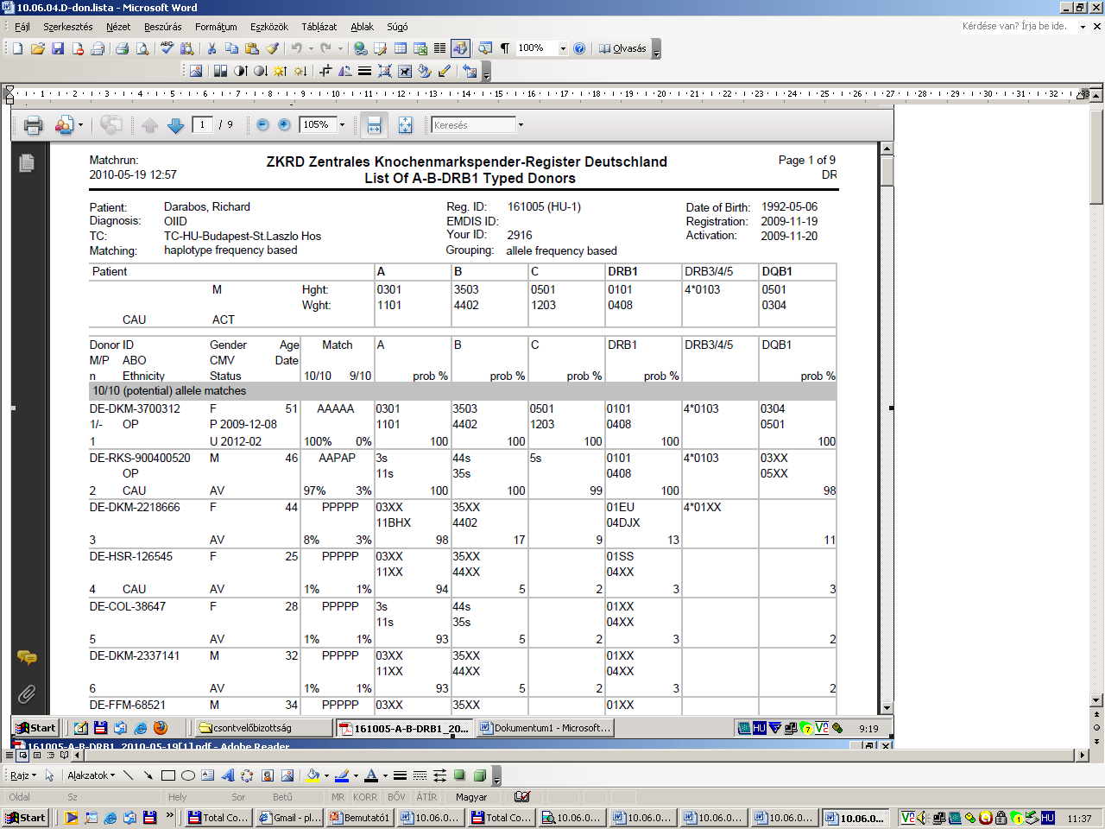Expand the Redo history dropdown arrow
Image resolution: width=1105 pixels, height=829 pixels.
click(x=339, y=48)
